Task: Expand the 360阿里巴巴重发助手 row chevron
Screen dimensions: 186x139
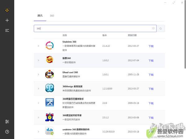Action: (38, 103)
